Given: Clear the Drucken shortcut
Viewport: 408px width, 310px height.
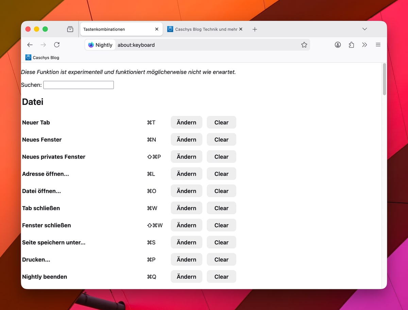Looking at the screenshot, I should (x=221, y=260).
